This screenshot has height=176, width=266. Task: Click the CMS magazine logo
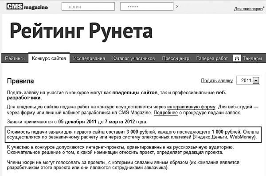(27, 7)
